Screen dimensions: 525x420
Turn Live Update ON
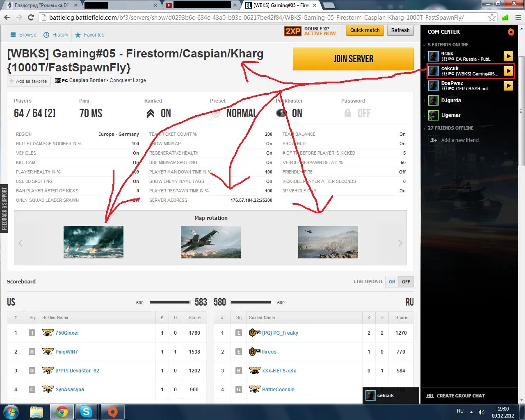tap(392, 282)
